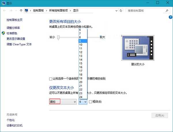The width and height of the screenshot is (173, 132).
Task: Click the display icon in title bar
Action: coord(3,3)
